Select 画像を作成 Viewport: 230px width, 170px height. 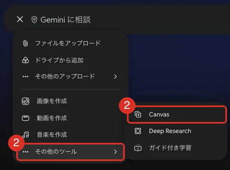click(52, 101)
